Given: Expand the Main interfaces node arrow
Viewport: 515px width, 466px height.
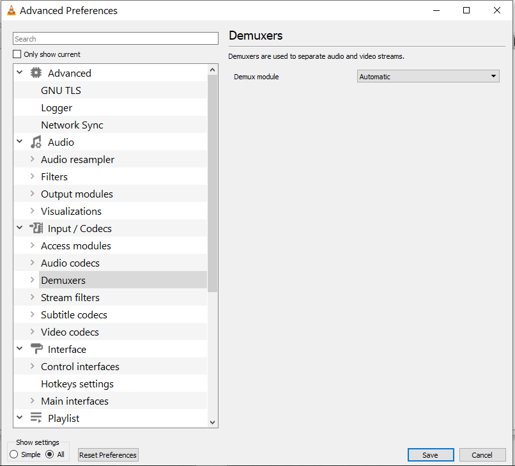Looking at the screenshot, I should pos(32,401).
